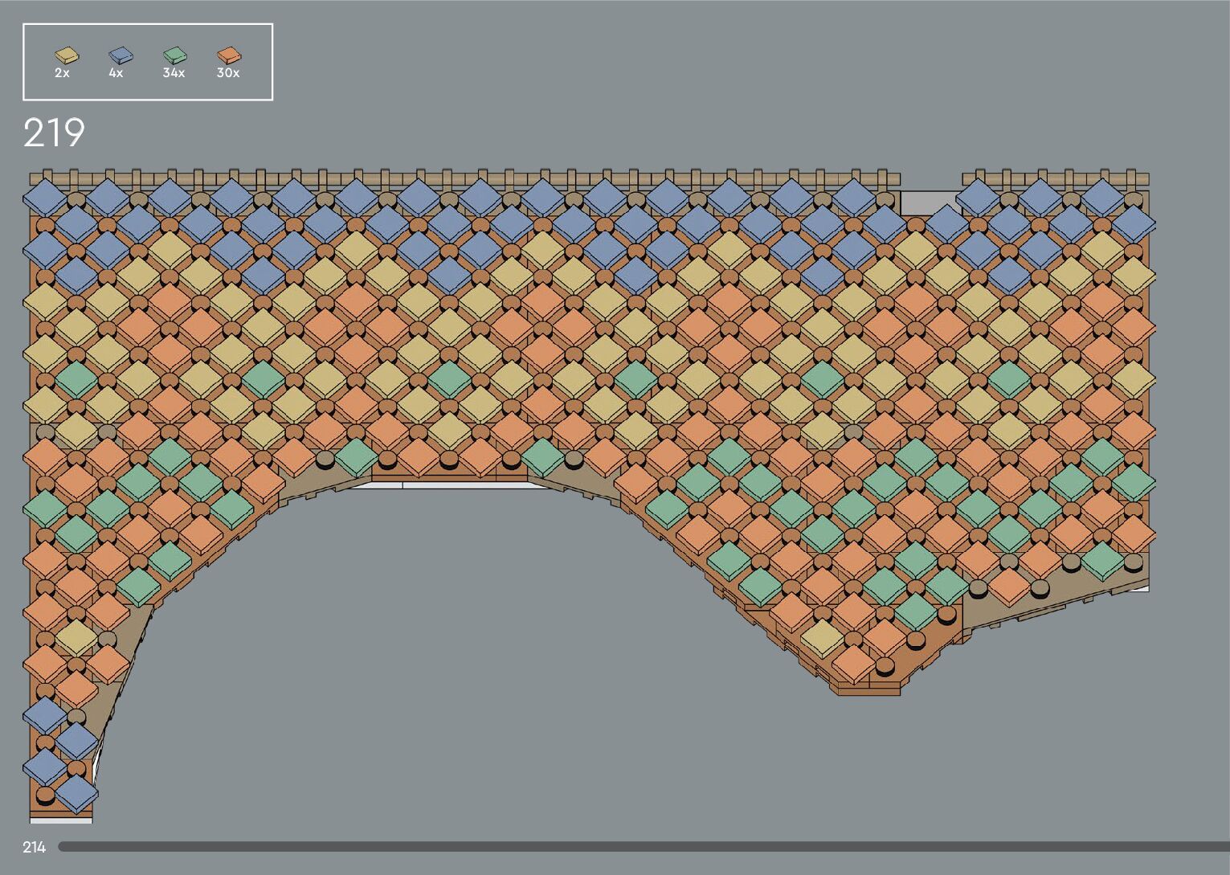Click the page number 214
The height and width of the screenshot is (875, 1230).
pyautogui.click(x=35, y=847)
